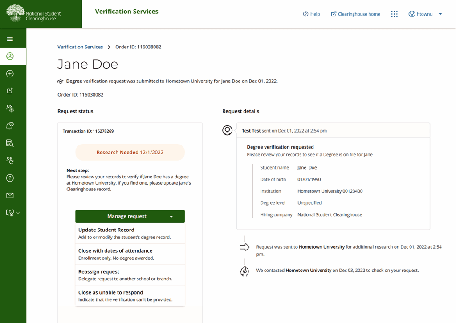
Task: Expand the htownu account dropdown arrow
Action: pos(440,14)
